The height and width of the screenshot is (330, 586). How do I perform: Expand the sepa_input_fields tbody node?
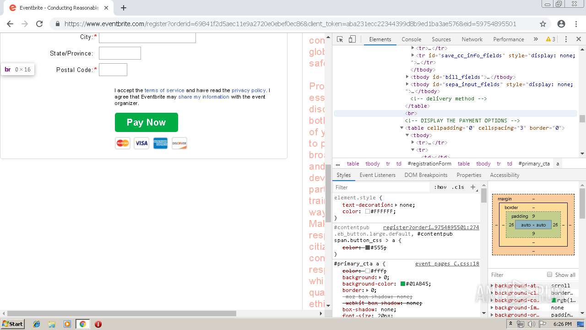pyautogui.click(x=407, y=84)
